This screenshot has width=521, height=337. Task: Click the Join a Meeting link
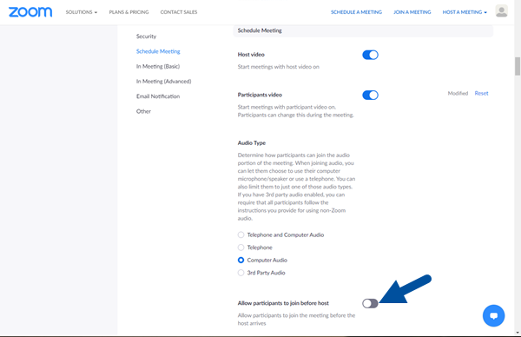point(412,12)
